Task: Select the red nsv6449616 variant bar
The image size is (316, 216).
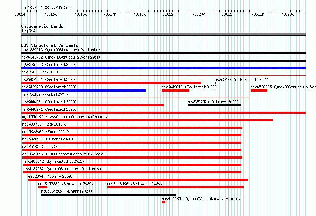Action: tap(175, 90)
